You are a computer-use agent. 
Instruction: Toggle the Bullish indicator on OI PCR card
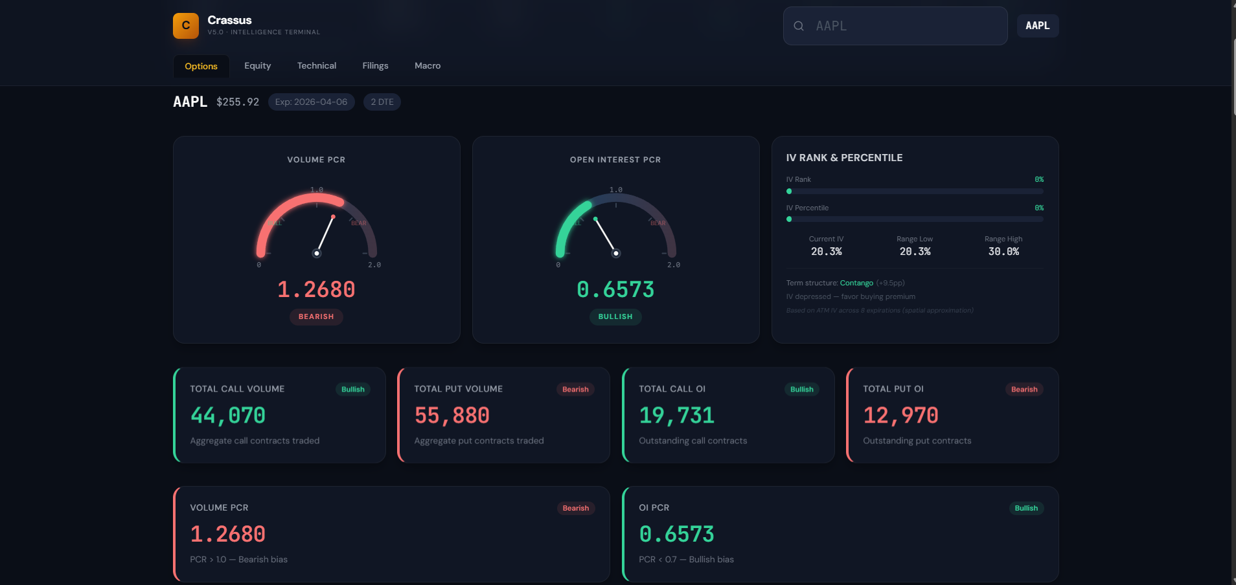[x=1027, y=508]
